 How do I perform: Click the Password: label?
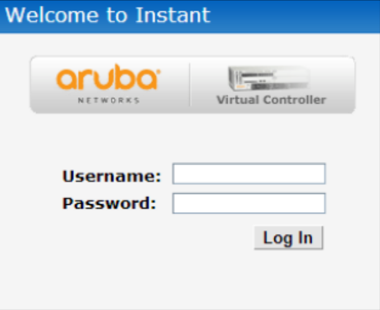[109, 204]
